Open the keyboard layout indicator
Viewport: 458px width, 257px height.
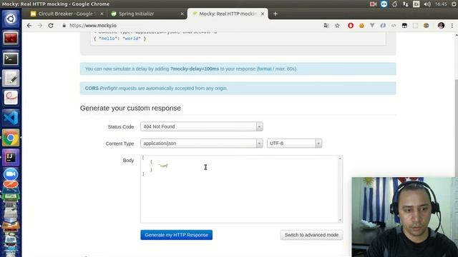(416, 4)
